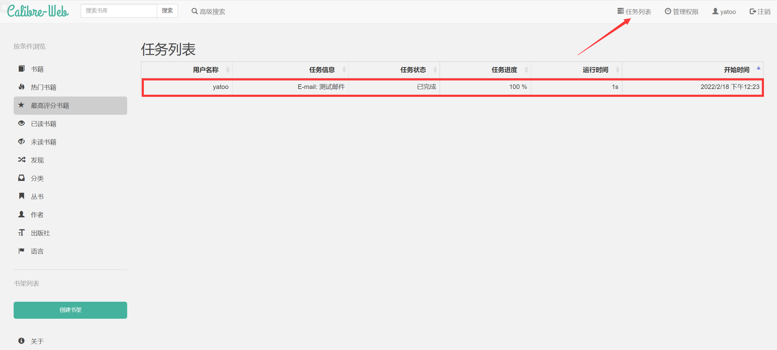Viewport: 777px width, 350px height.
Task: Click the inbox icon for 分类
Action: click(x=22, y=178)
